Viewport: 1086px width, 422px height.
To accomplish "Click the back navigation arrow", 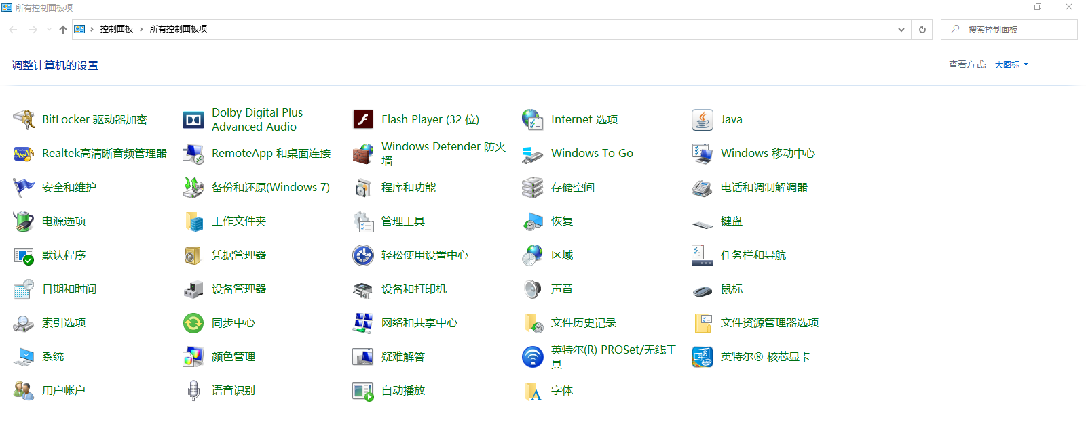I will tap(13, 30).
